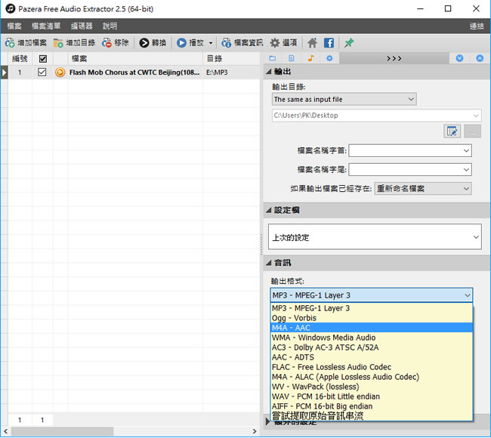Screen dimensions: 491x438
Task: Uncheck the Flash Mob Chorus file checkbox
Action: tap(42, 72)
